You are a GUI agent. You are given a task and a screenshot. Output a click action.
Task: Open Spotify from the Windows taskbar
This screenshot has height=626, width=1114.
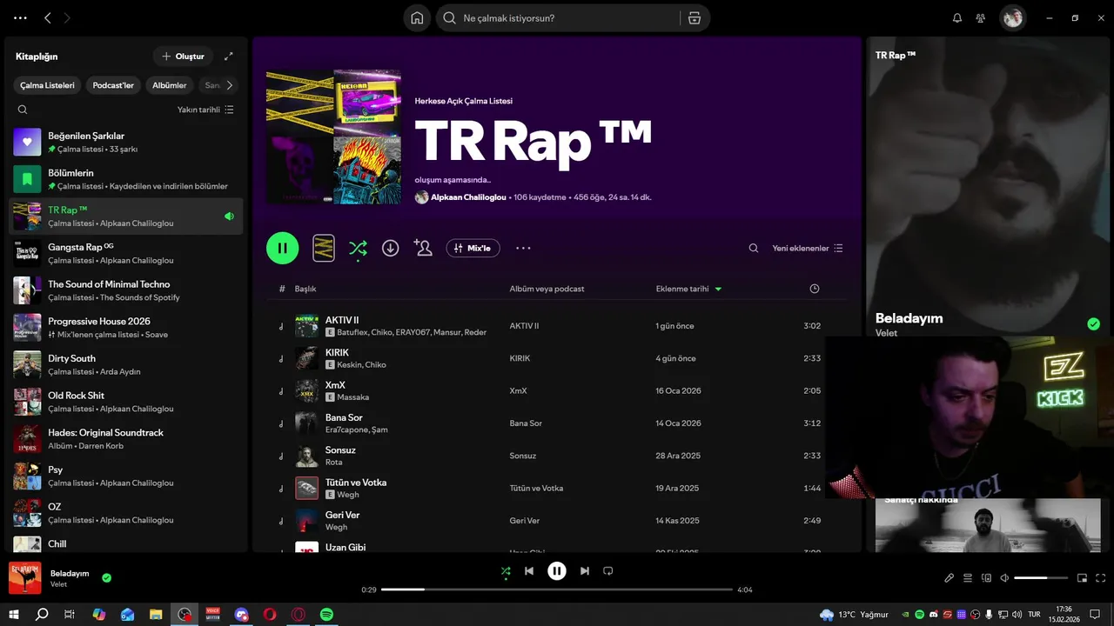(x=326, y=614)
